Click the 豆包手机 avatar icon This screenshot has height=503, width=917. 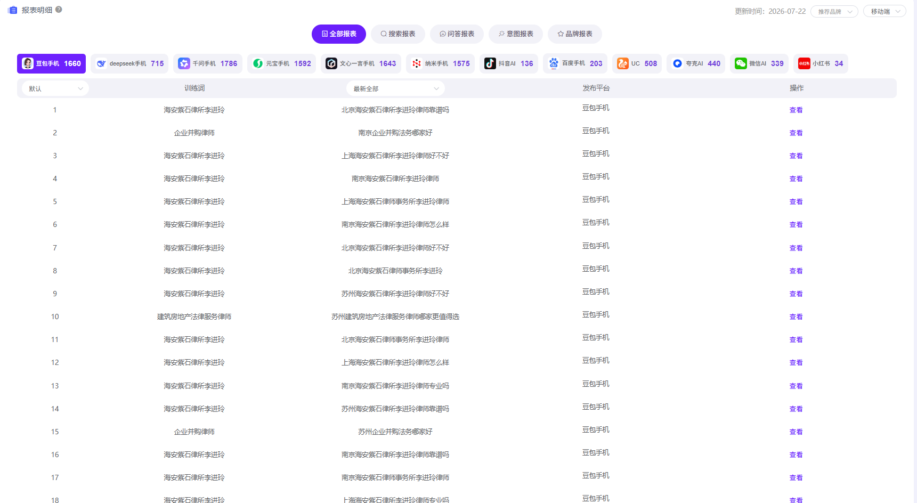point(28,63)
